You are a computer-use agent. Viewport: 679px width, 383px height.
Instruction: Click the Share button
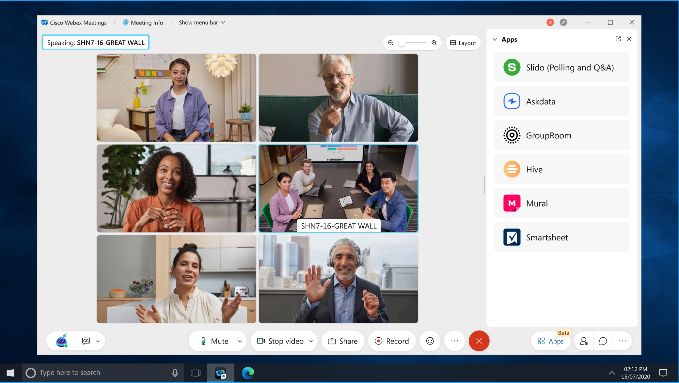(342, 341)
